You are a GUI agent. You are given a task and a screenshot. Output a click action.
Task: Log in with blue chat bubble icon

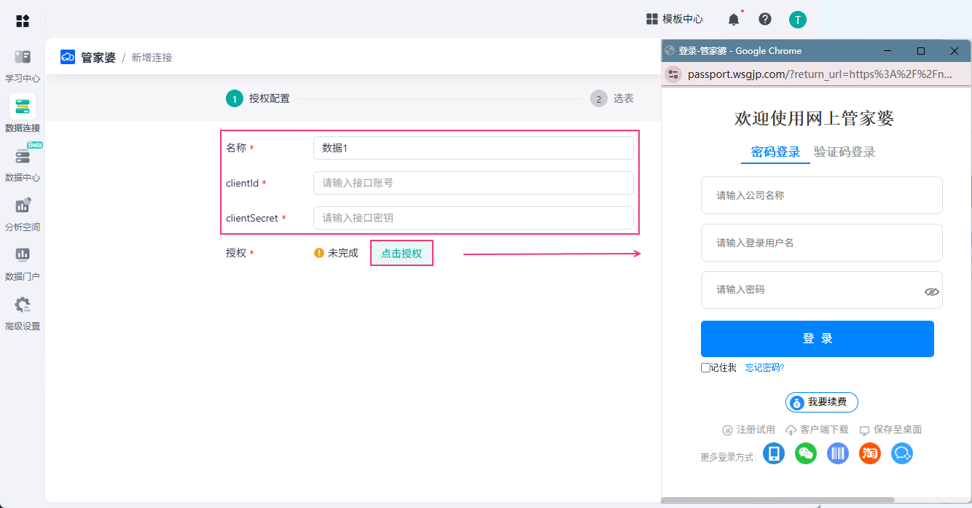tap(902, 453)
